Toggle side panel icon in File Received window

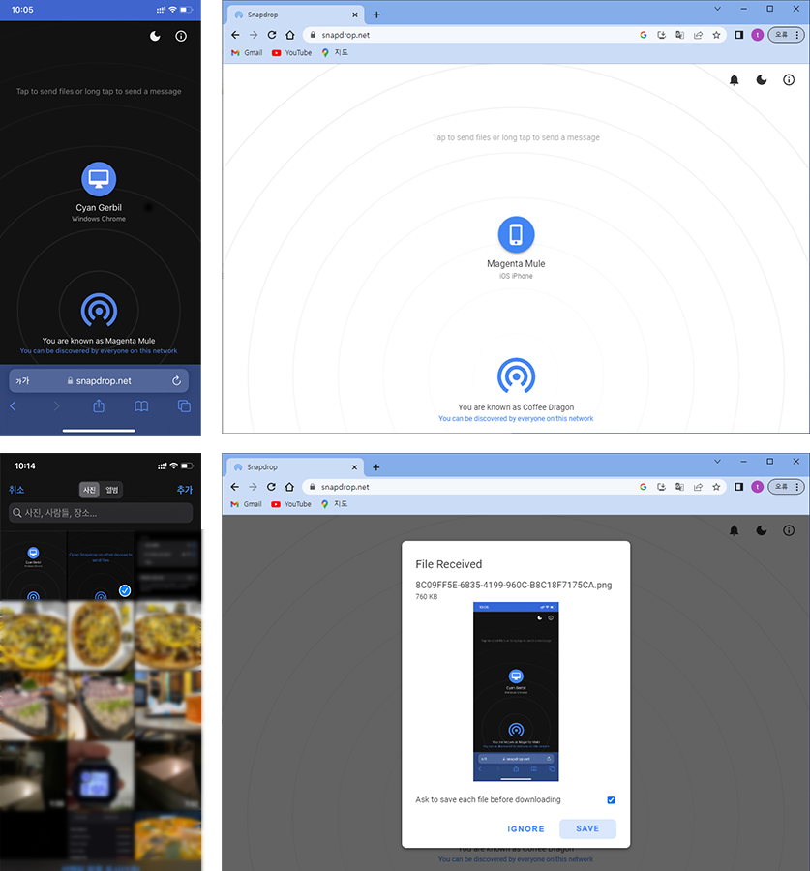tap(739, 487)
